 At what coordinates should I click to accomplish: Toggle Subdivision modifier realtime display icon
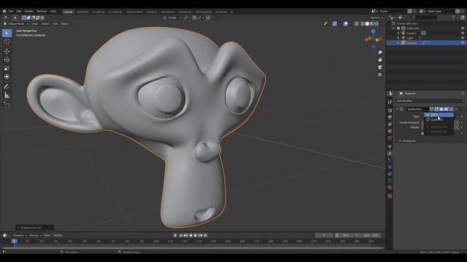[441, 109]
